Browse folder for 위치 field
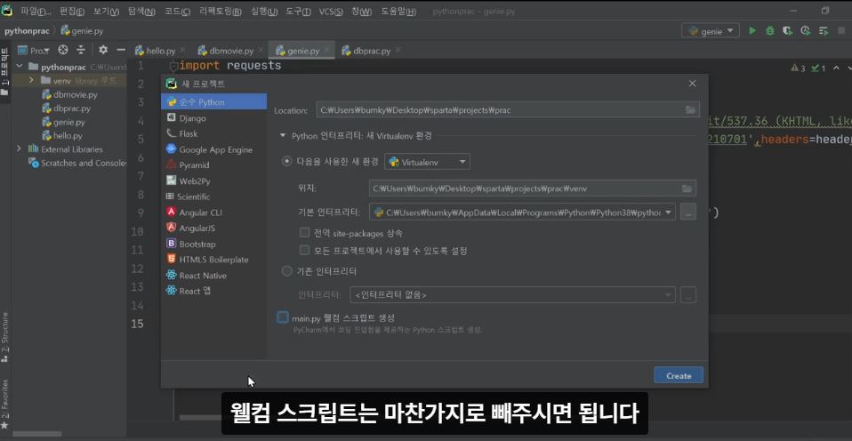Viewport: 852px width, 441px height. point(687,188)
